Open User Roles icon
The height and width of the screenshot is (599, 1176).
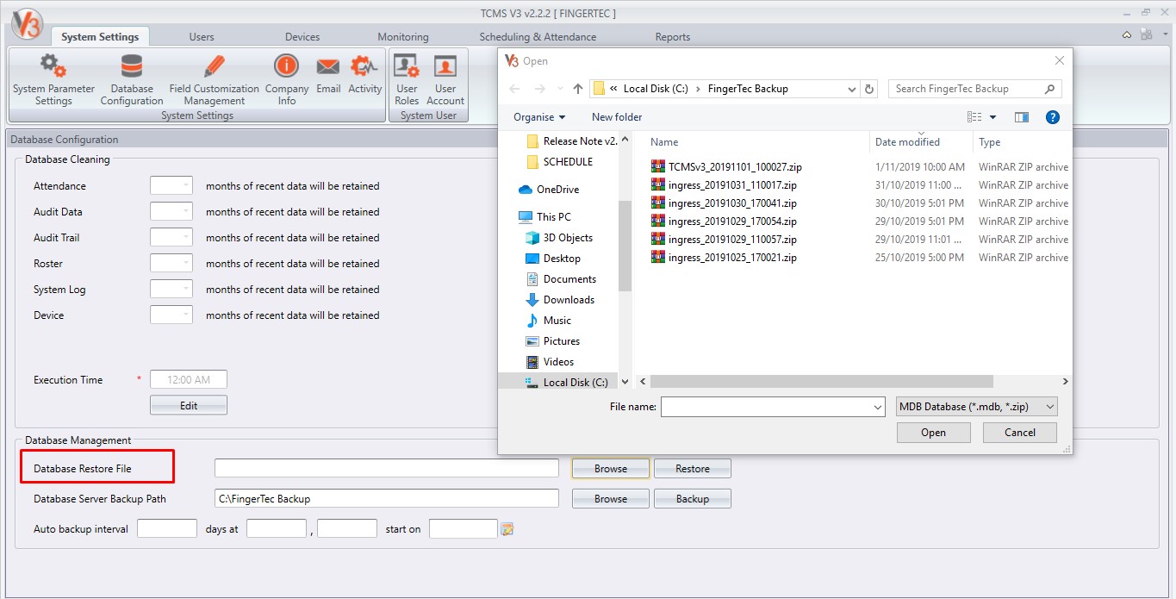click(x=407, y=80)
